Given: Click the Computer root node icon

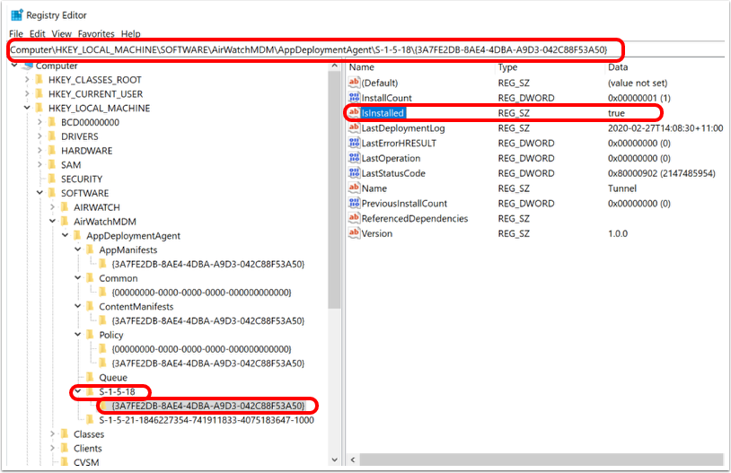Looking at the screenshot, I should point(26,66).
